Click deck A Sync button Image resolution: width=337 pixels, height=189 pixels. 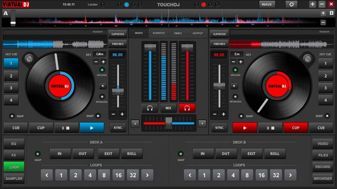coord(118,128)
